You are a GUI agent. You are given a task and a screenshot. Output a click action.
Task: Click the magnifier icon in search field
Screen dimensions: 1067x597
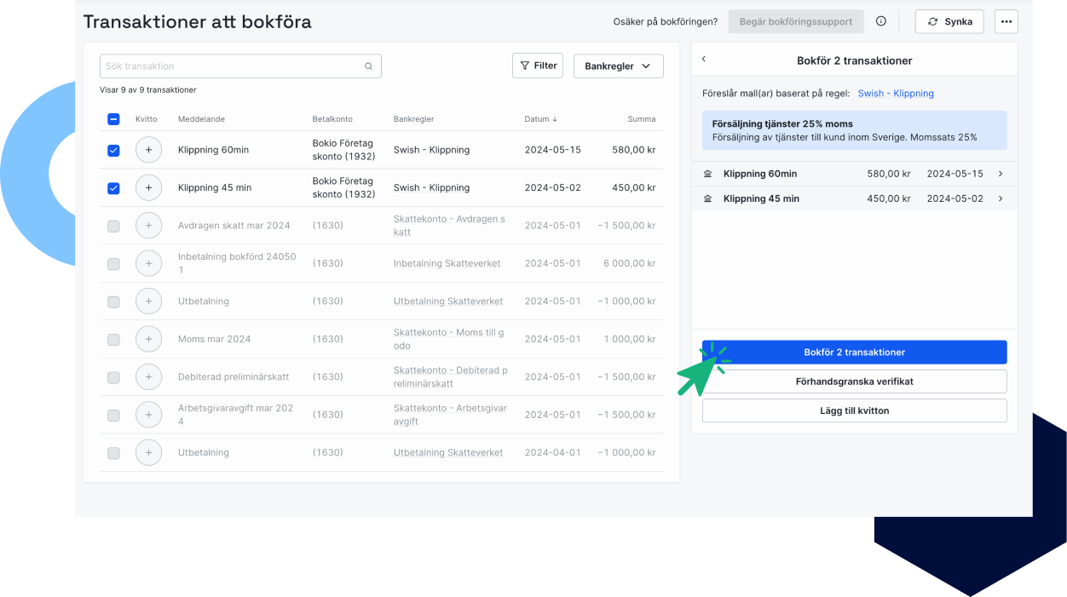click(x=368, y=66)
